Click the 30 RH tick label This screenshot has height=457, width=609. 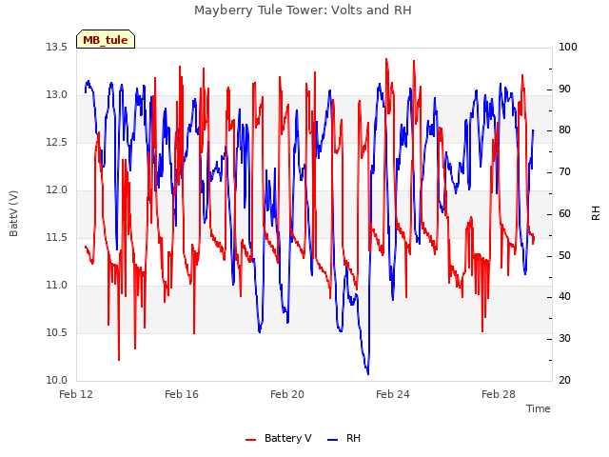click(564, 339)
